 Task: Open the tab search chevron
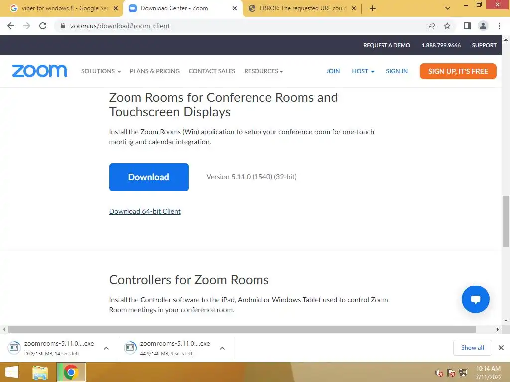(x=448, y=8)
